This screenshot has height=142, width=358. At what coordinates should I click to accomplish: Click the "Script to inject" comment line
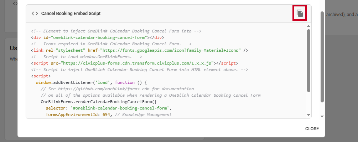tap(140, 70)
